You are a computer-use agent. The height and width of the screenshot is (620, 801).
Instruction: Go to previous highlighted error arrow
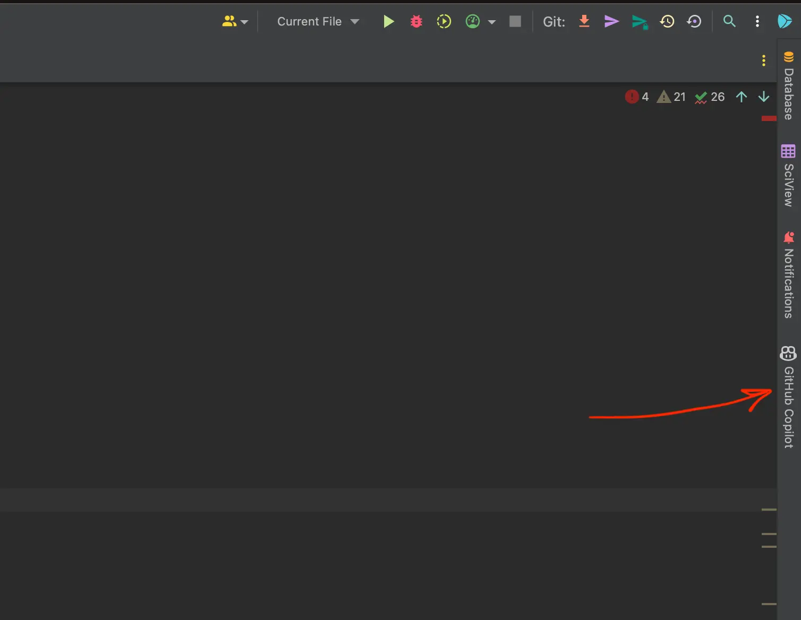coord(742,97)
